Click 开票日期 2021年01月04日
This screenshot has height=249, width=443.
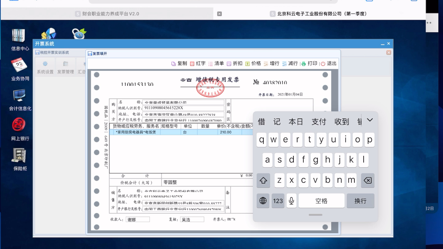click(290, 94)
